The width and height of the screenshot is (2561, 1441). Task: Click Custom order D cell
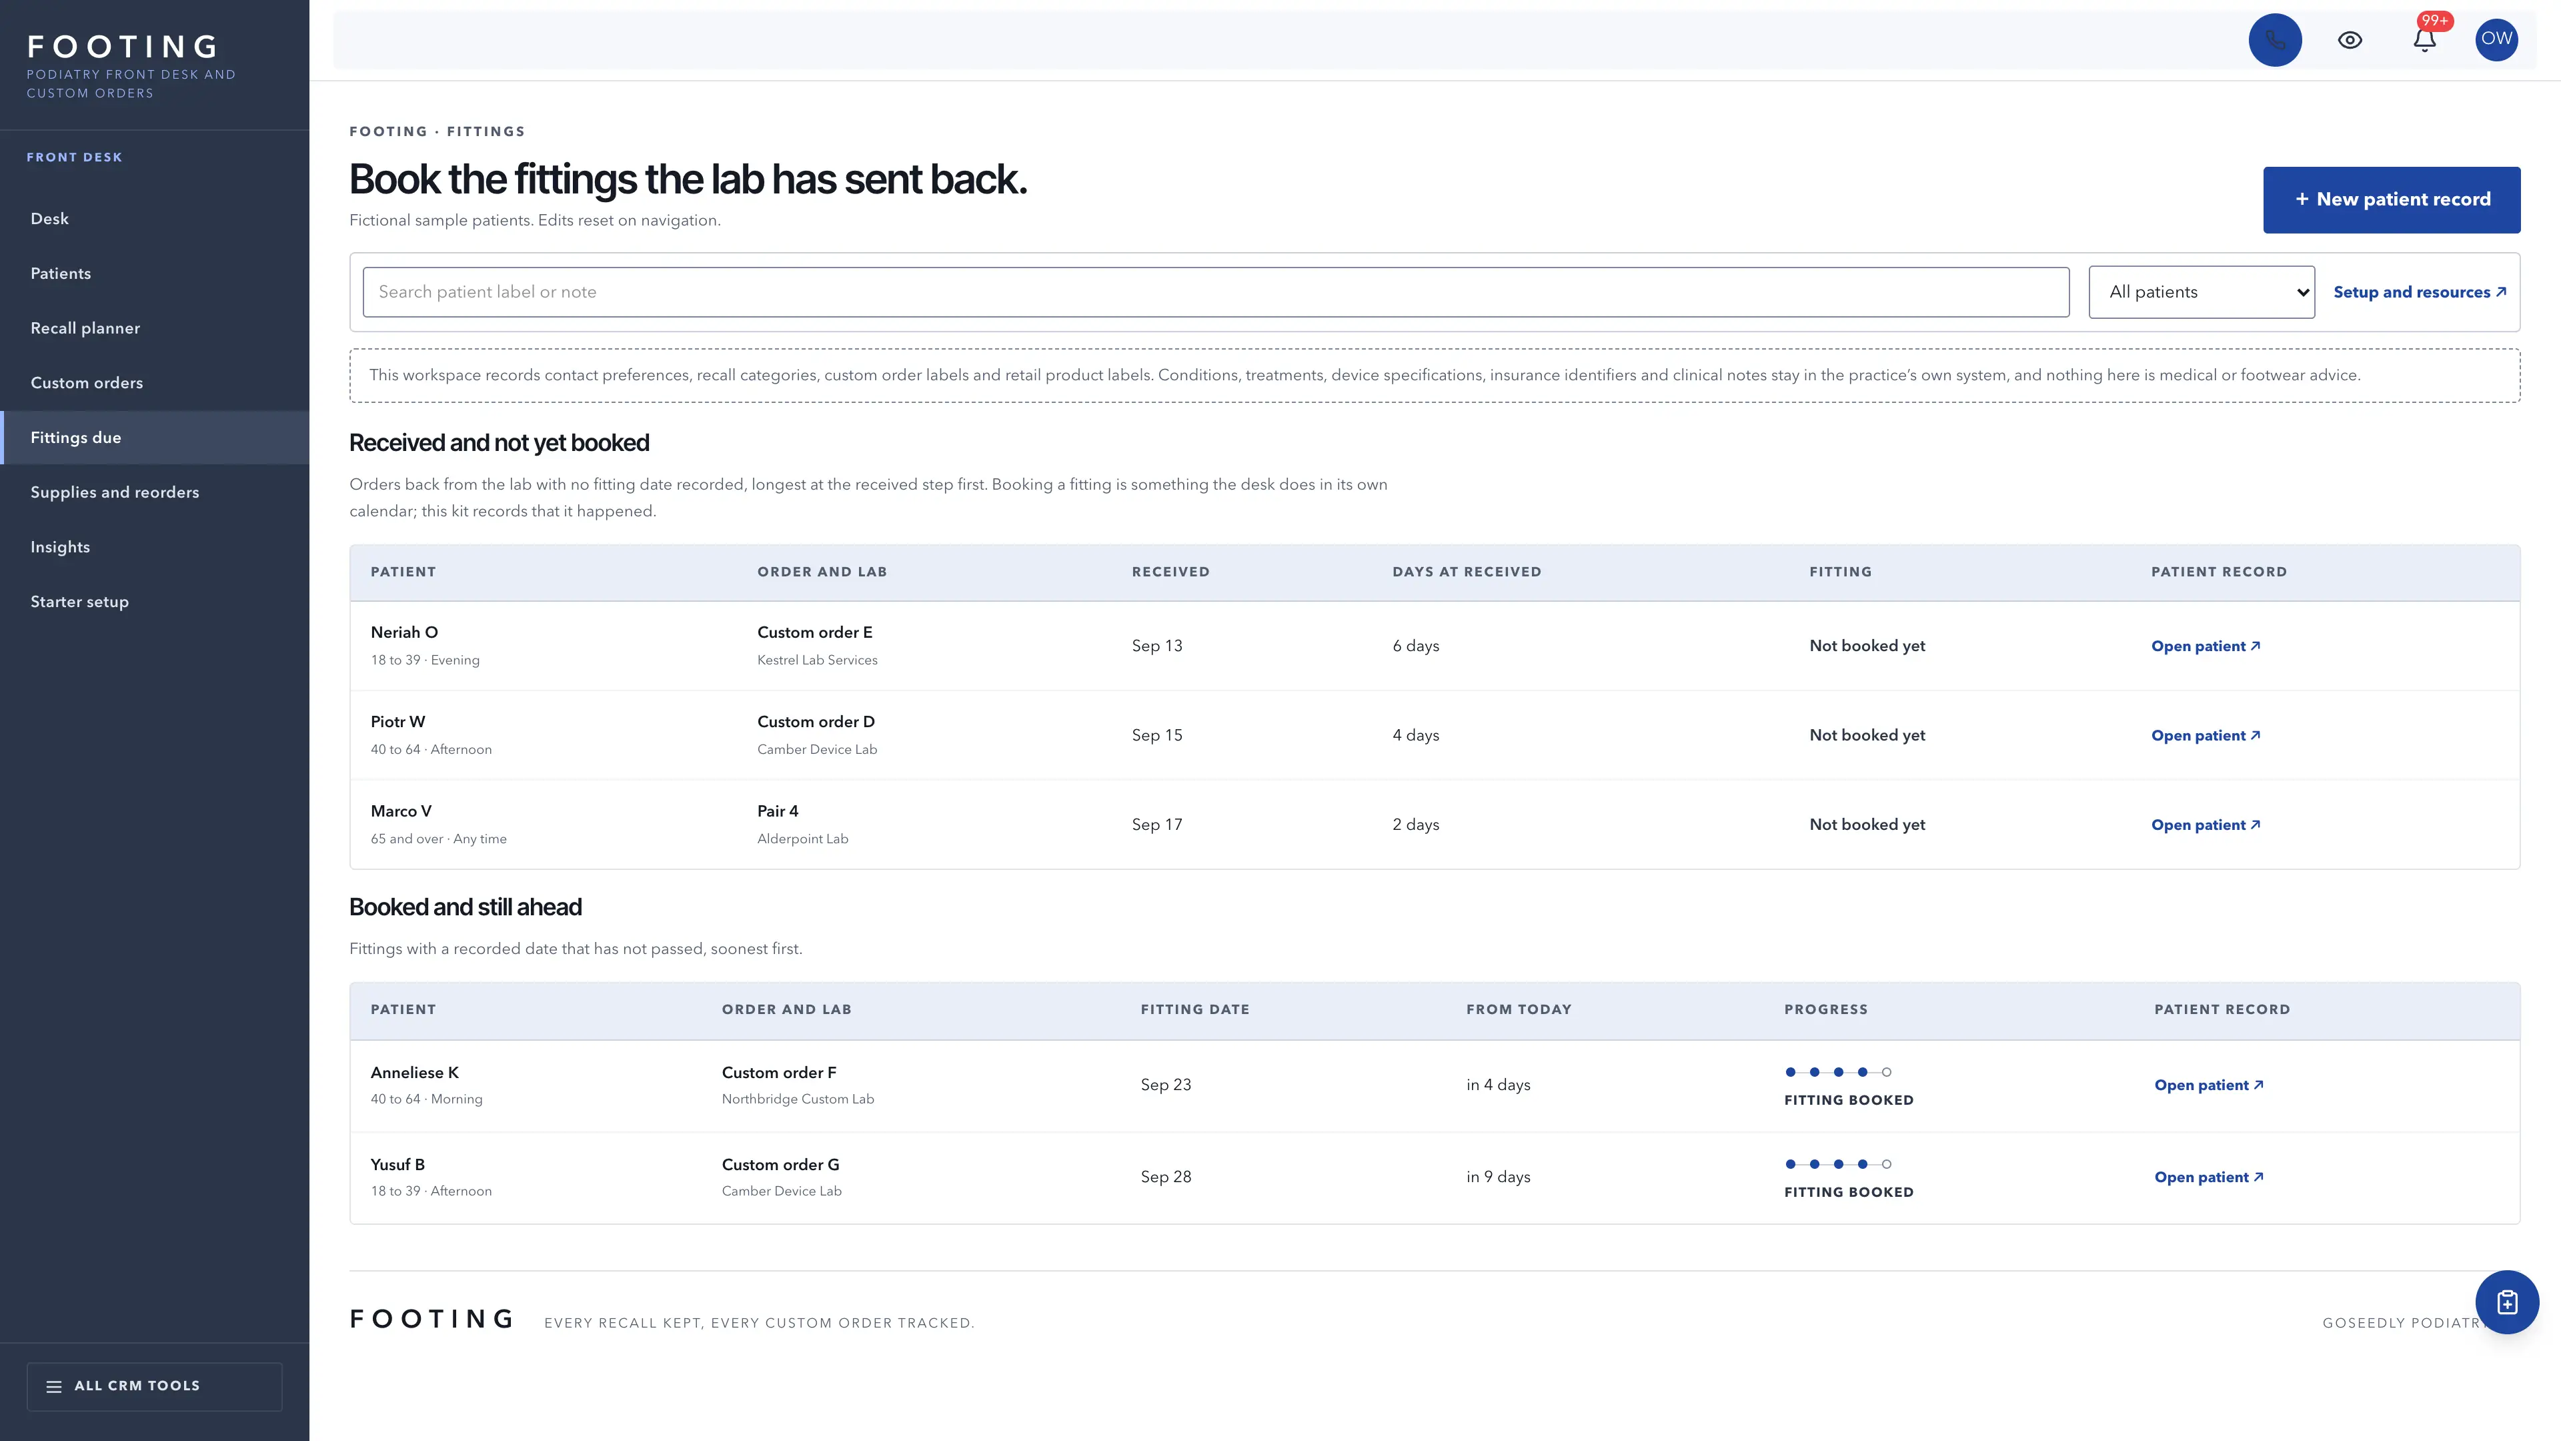[x=815, y=722]
